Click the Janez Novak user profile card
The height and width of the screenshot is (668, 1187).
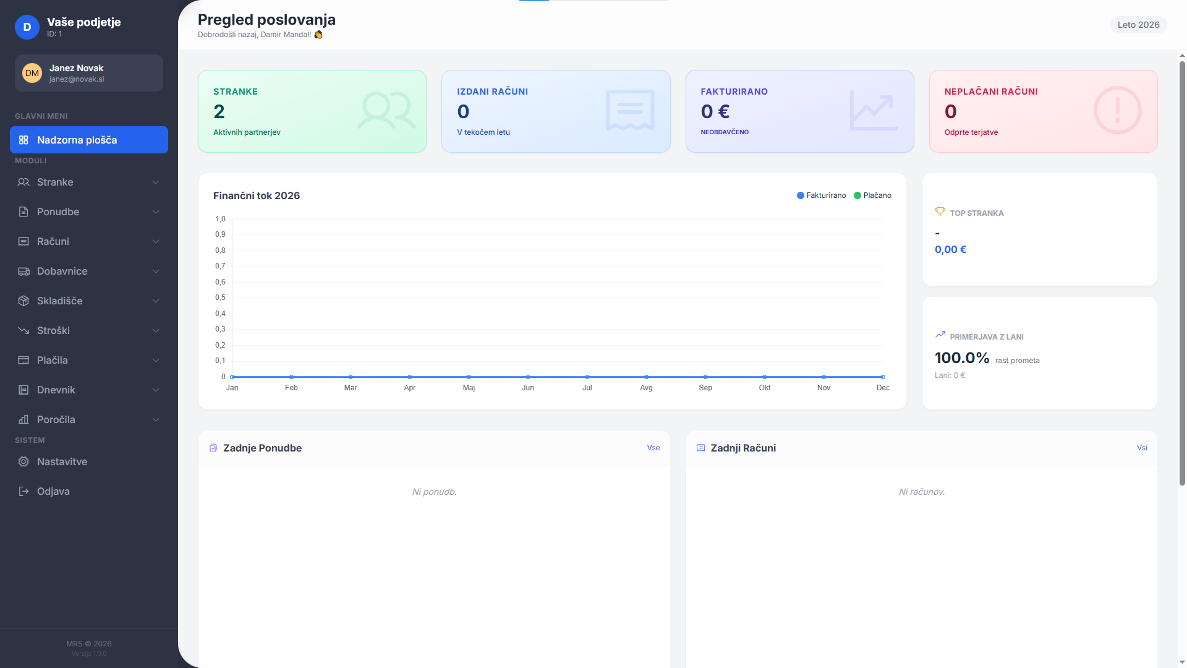89,73
